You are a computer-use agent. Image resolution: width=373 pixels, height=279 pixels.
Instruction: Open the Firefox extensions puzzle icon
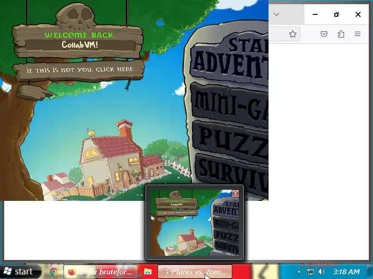341,34
